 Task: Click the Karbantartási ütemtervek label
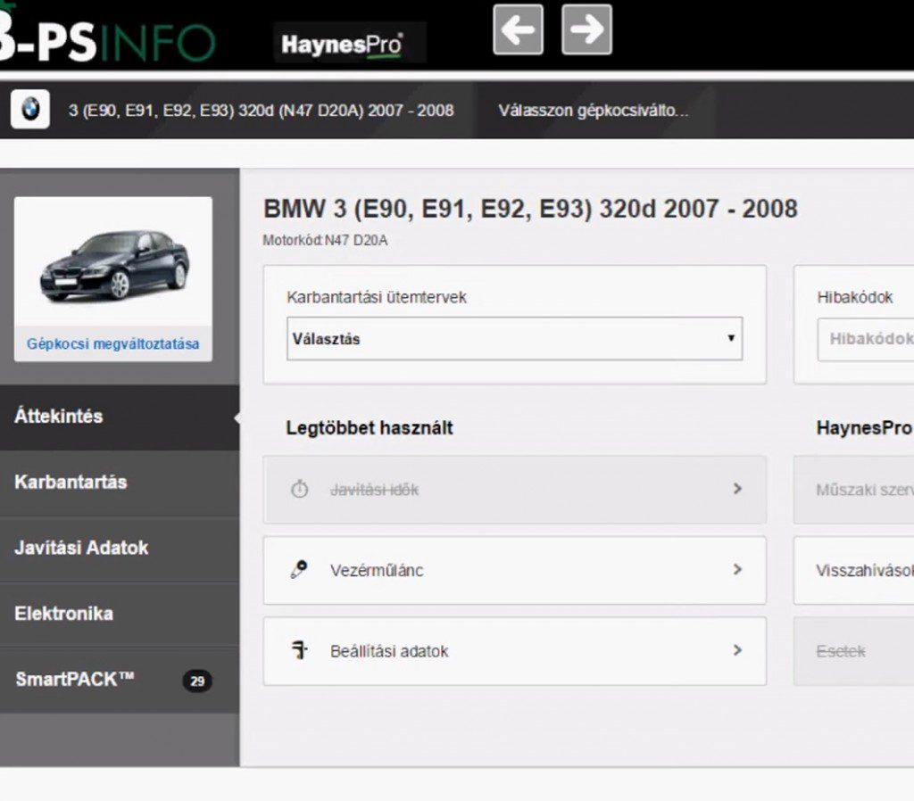pos(377,298)
